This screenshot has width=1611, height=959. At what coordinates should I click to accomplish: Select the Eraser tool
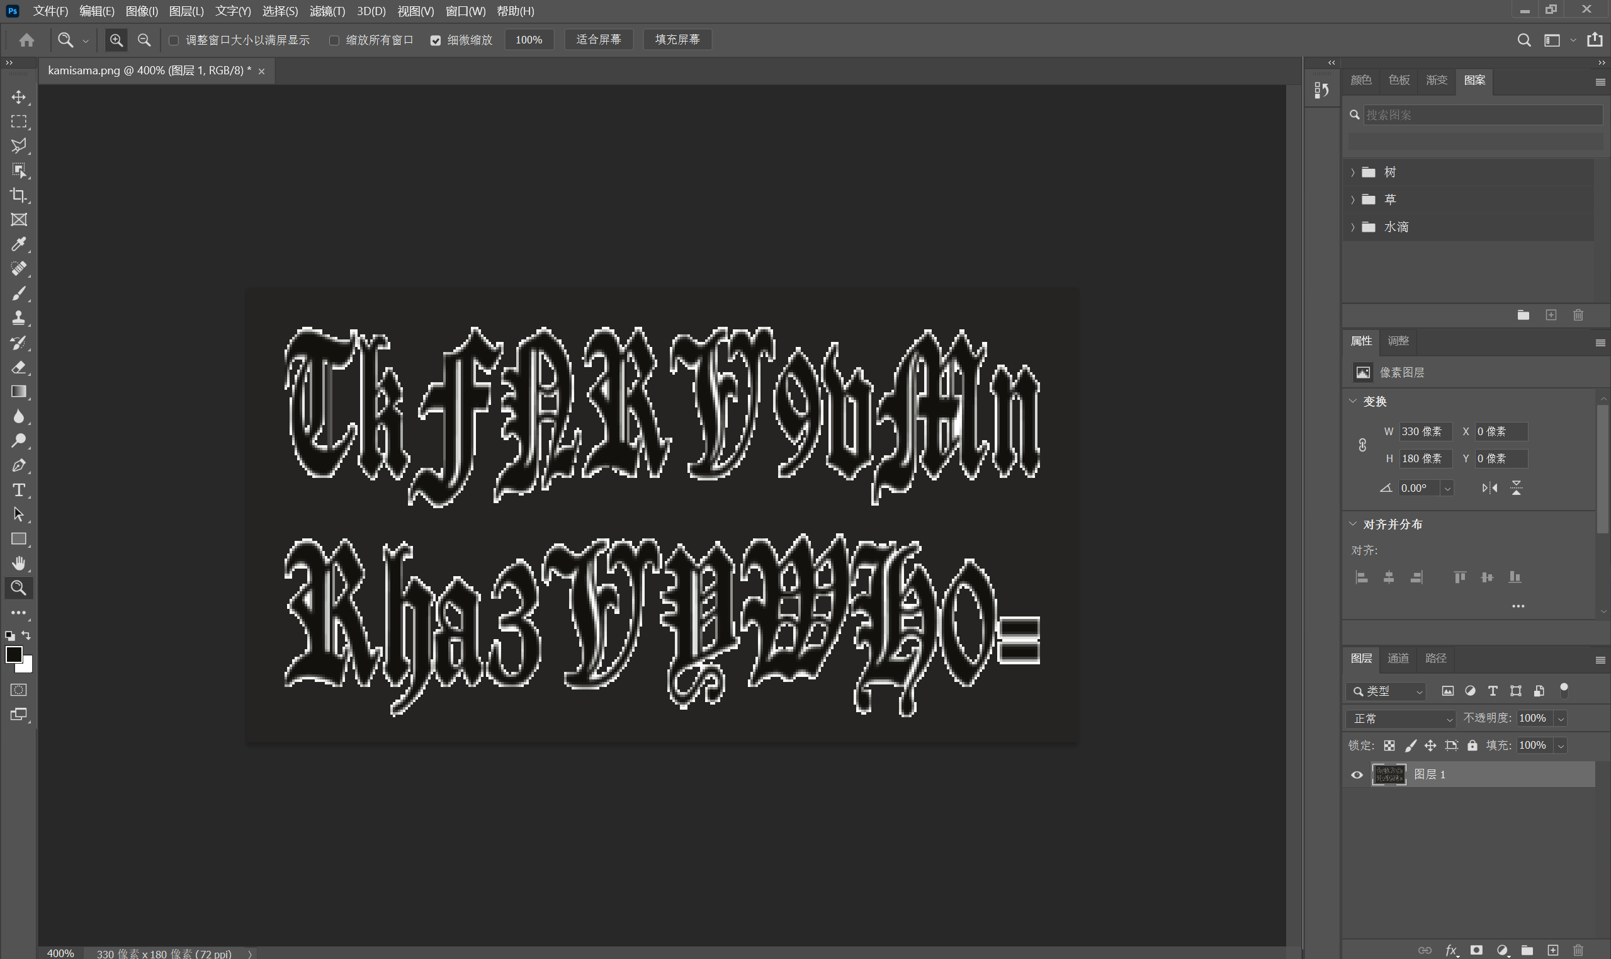(19, 367)
